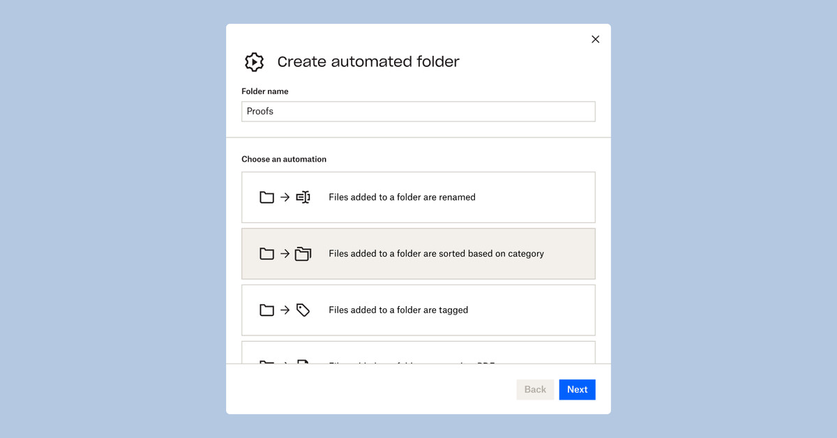Select the partially visible fourth automation option
The image size is (837, 438).
coord(418,354)
